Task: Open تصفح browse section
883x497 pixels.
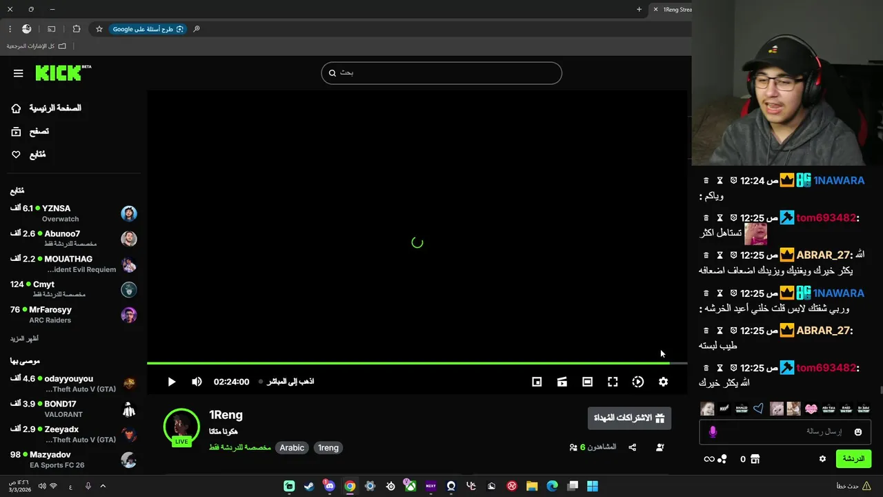Action: tap(30, 131)
